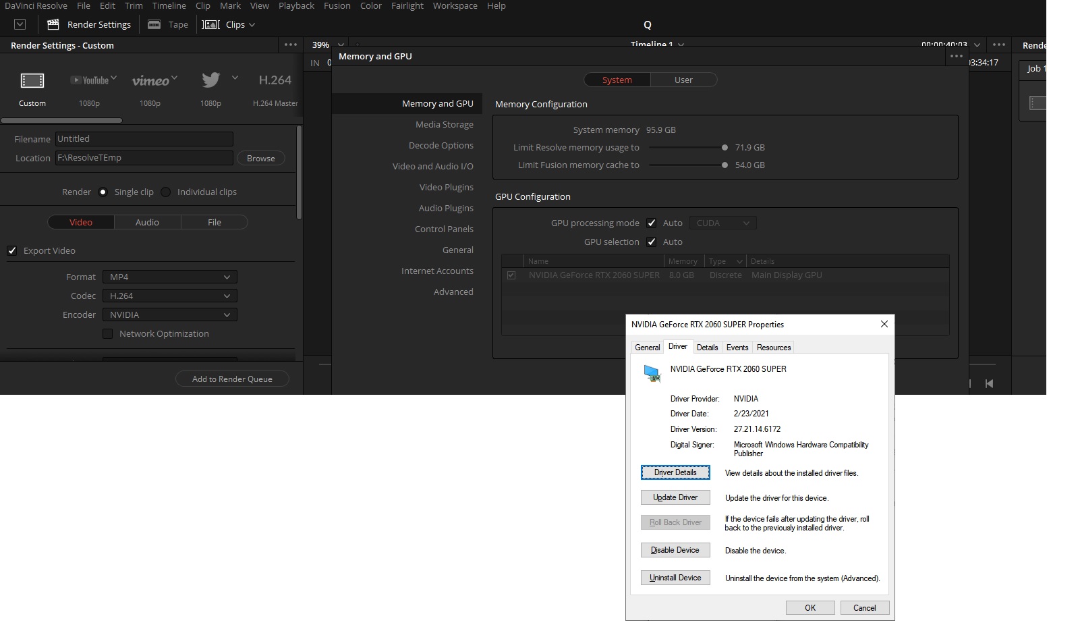1078x631 pixels.
Task: Switch to the File render tab
Action: tap(215, 222)
